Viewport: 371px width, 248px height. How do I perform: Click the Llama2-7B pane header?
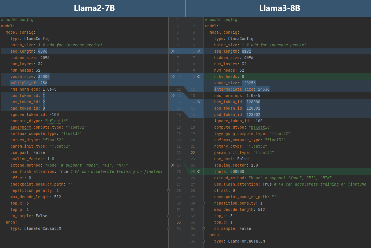[x=94, y=8]
